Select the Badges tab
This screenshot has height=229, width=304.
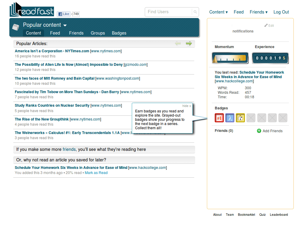[x=119, y=33]
